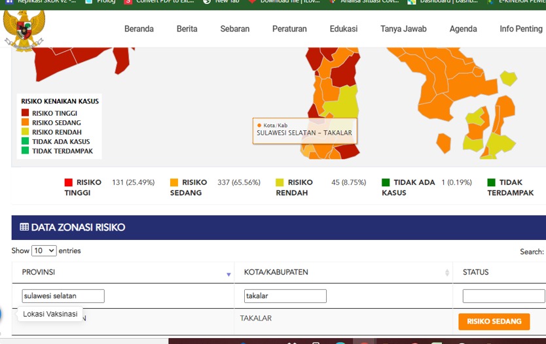Click the yellow Risiko Rendah legend swatch on map

pos(25,131)
